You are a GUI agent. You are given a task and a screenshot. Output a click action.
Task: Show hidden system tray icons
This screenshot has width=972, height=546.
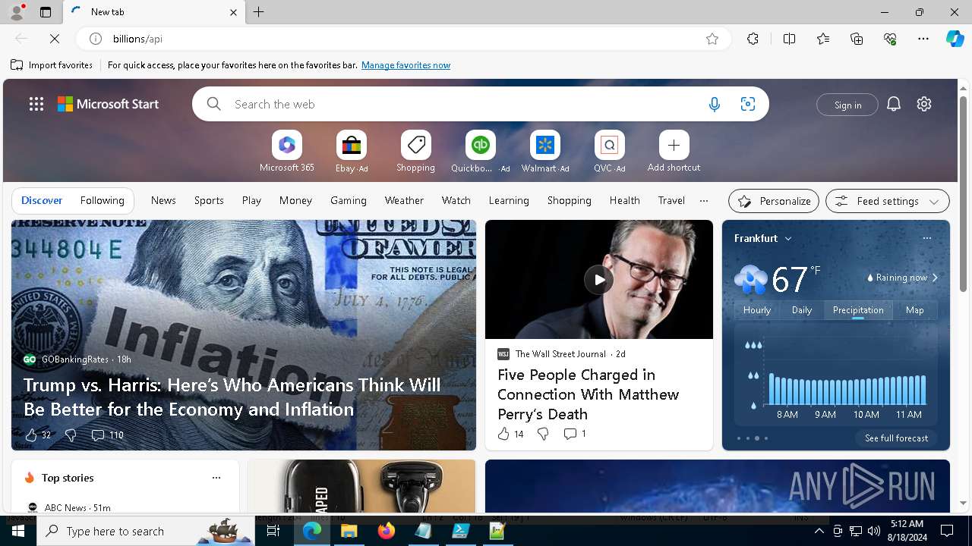[x=819, y=531]
